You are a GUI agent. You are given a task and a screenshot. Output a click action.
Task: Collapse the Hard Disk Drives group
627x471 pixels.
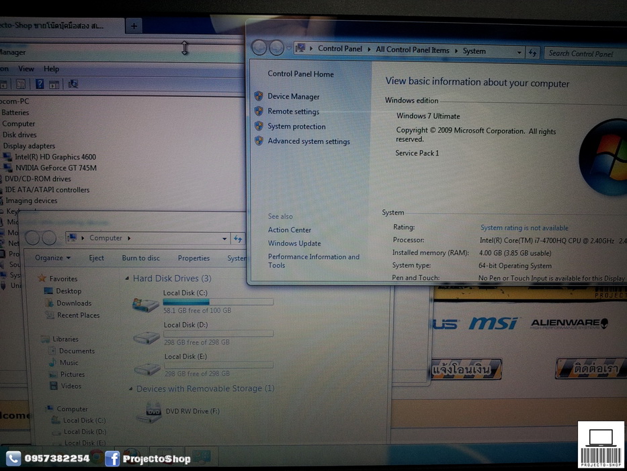[127, 278]
